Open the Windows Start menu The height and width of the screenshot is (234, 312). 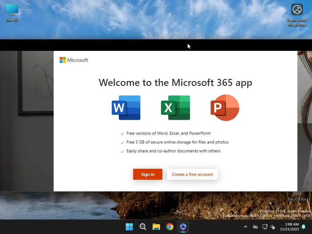pyautogui.click(x=129, y=227)
